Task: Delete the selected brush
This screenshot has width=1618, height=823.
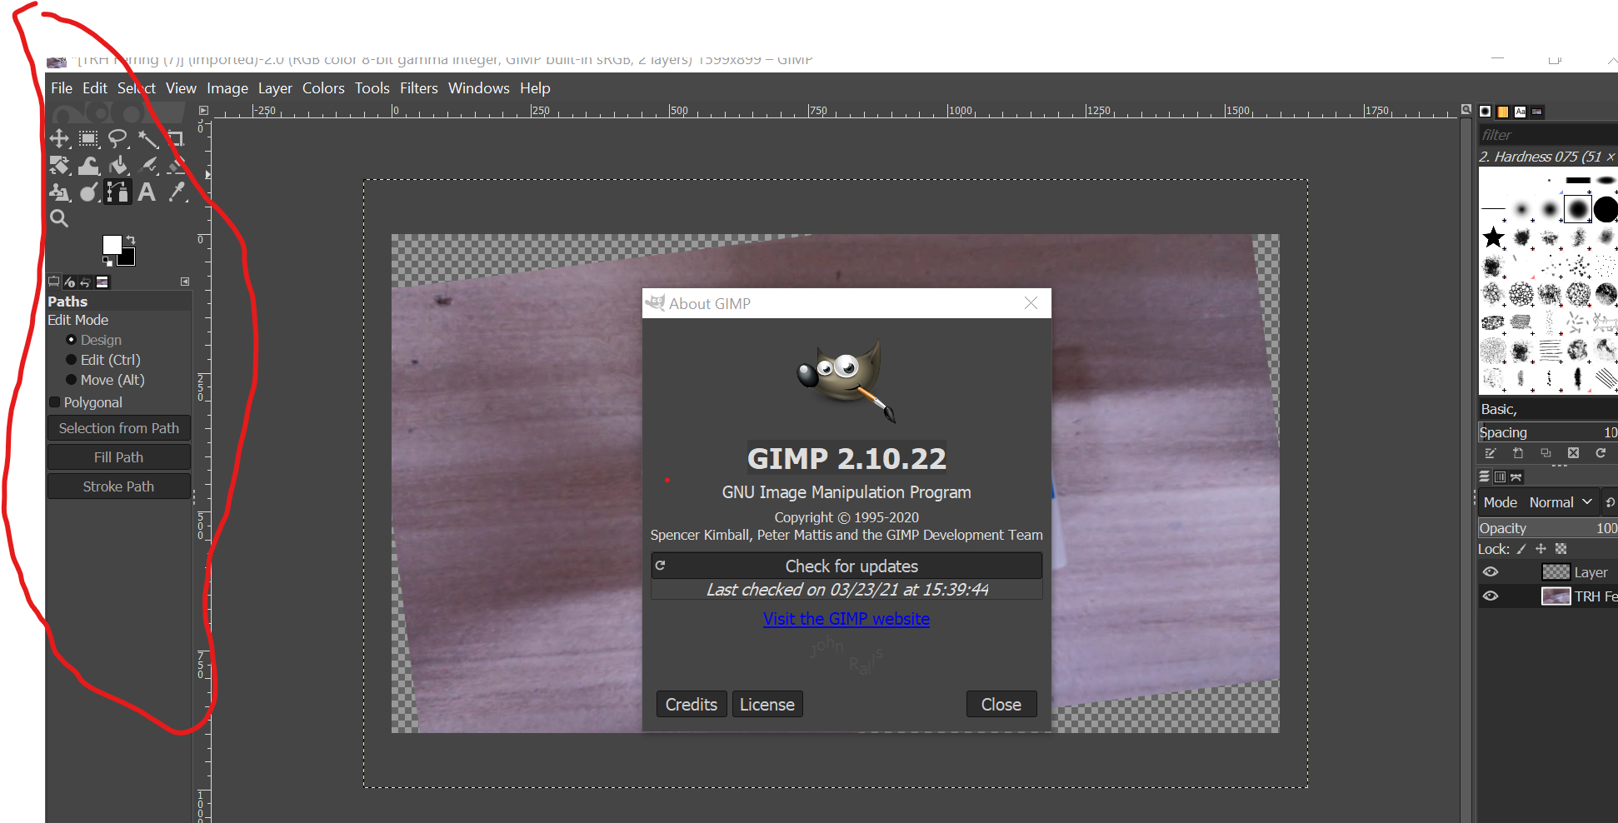Action: pos(1573,453)
